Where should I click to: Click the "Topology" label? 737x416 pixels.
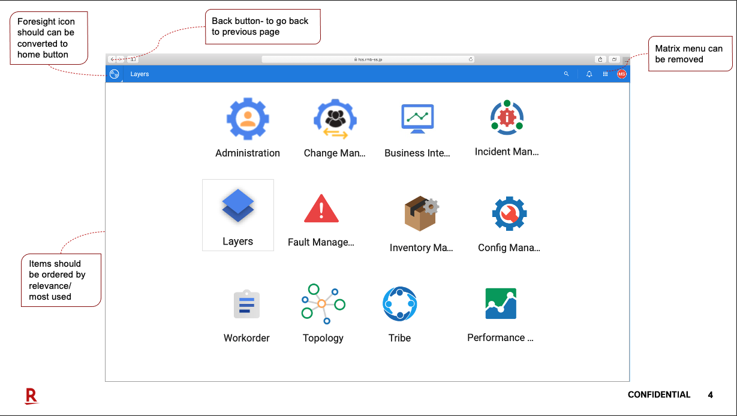click(x=323, y=338)
